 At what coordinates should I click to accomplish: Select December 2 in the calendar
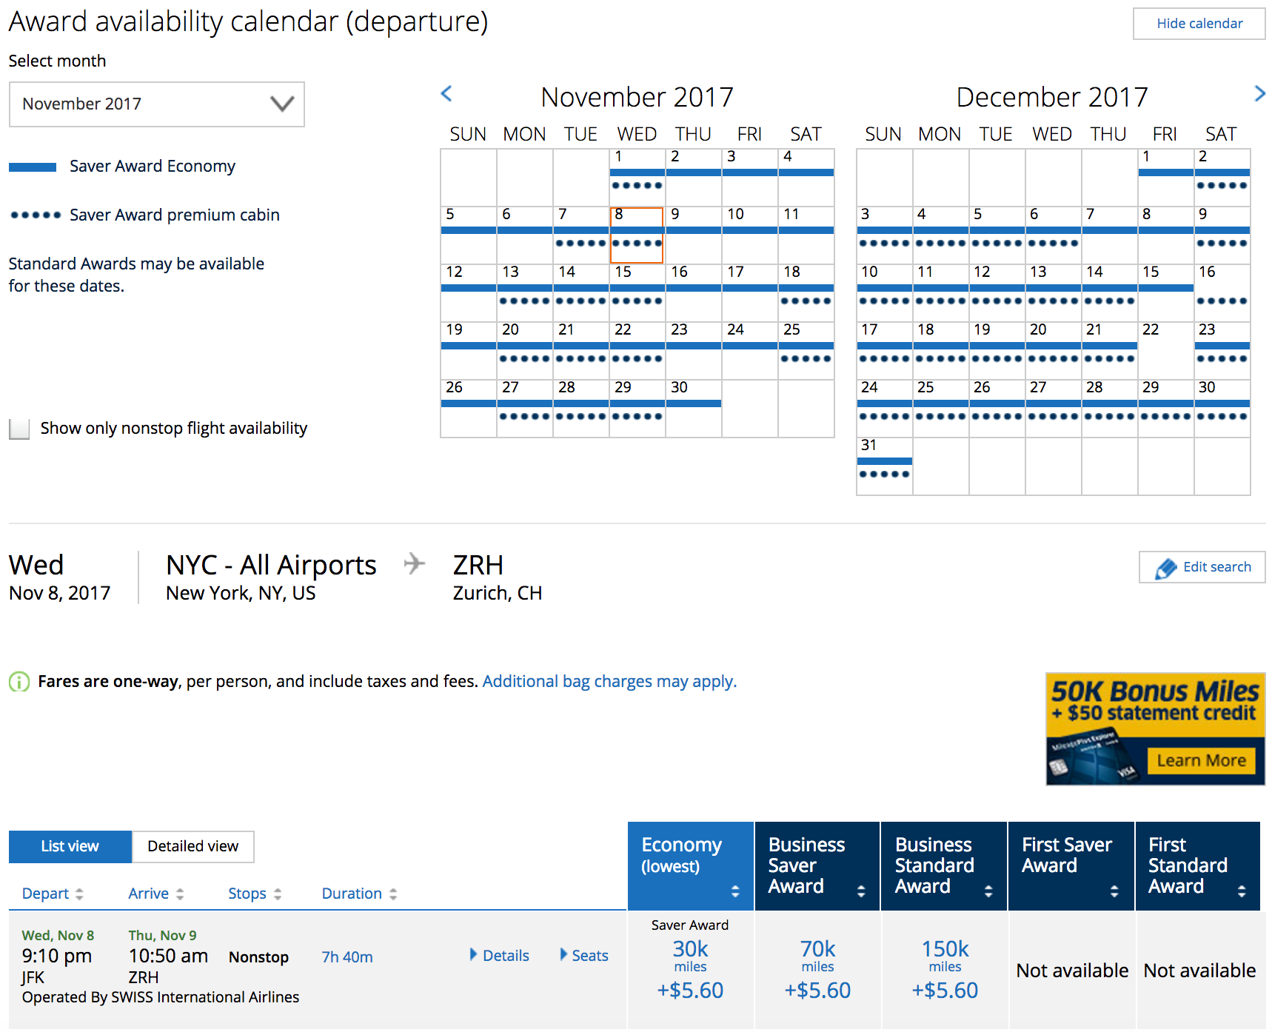click(x=1222, y=178)
